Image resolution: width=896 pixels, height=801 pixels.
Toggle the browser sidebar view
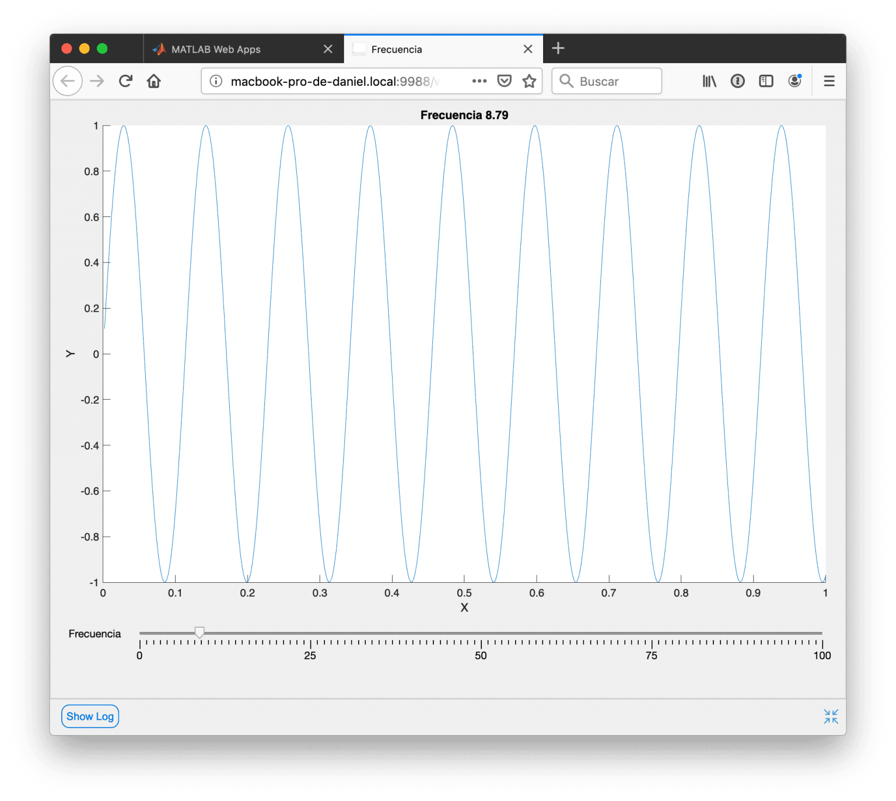(x=766, y=81)
